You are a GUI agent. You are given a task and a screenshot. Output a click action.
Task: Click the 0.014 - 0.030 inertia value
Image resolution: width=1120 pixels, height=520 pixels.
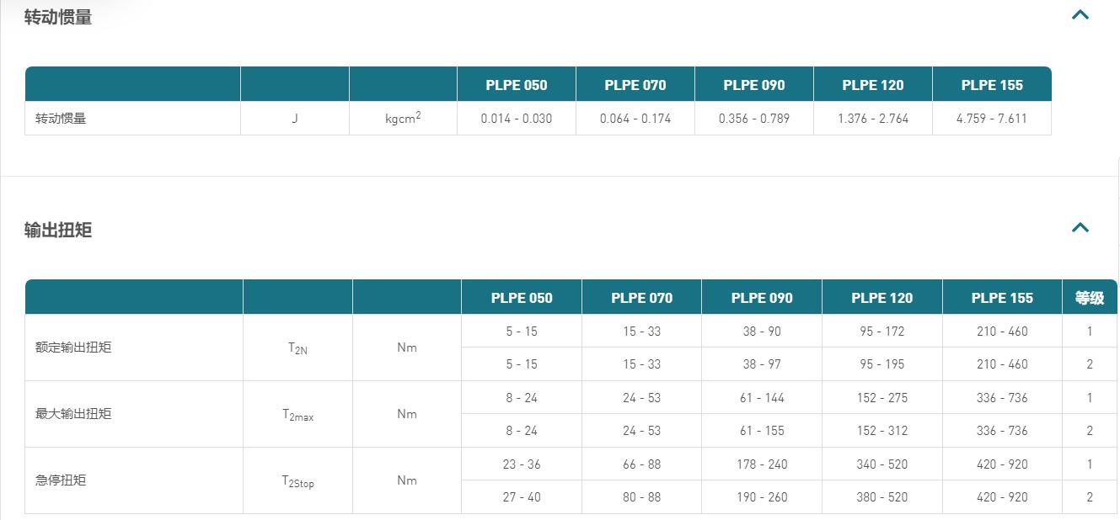point(517,119)
